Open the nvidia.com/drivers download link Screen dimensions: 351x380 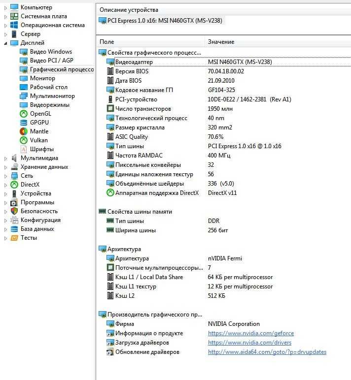pyautogui.click(x=249, y=343)
